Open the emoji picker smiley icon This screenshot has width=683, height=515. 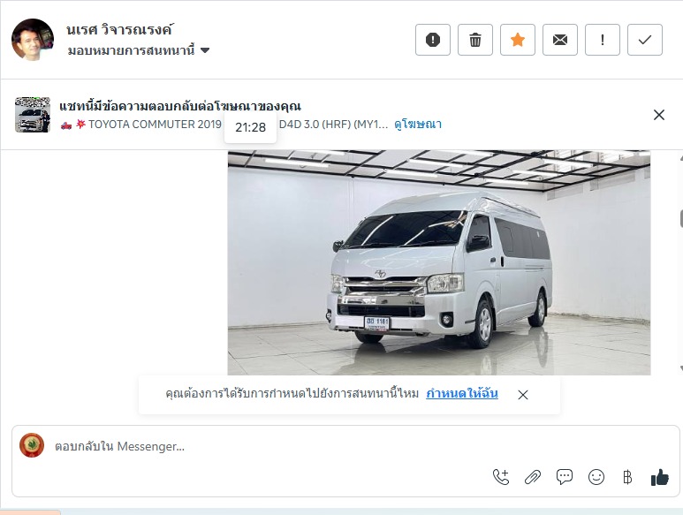point(596,477)
